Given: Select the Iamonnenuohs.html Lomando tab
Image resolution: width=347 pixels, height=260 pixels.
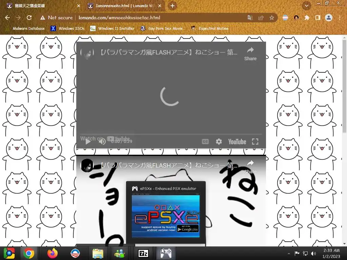Looking at the screenshot, I should [124, 6].
